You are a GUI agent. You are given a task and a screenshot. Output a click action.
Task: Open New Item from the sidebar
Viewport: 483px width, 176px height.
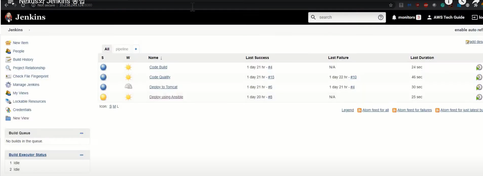[20, 43]
